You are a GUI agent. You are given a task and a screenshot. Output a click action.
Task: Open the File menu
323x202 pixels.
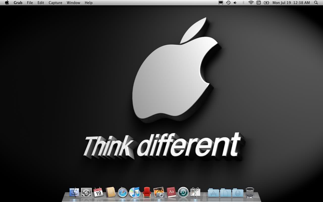30,3
